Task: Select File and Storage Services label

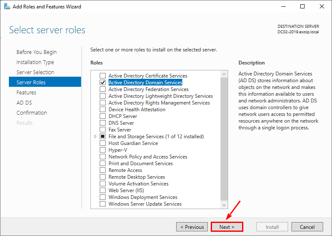Action: pos(156,137)
